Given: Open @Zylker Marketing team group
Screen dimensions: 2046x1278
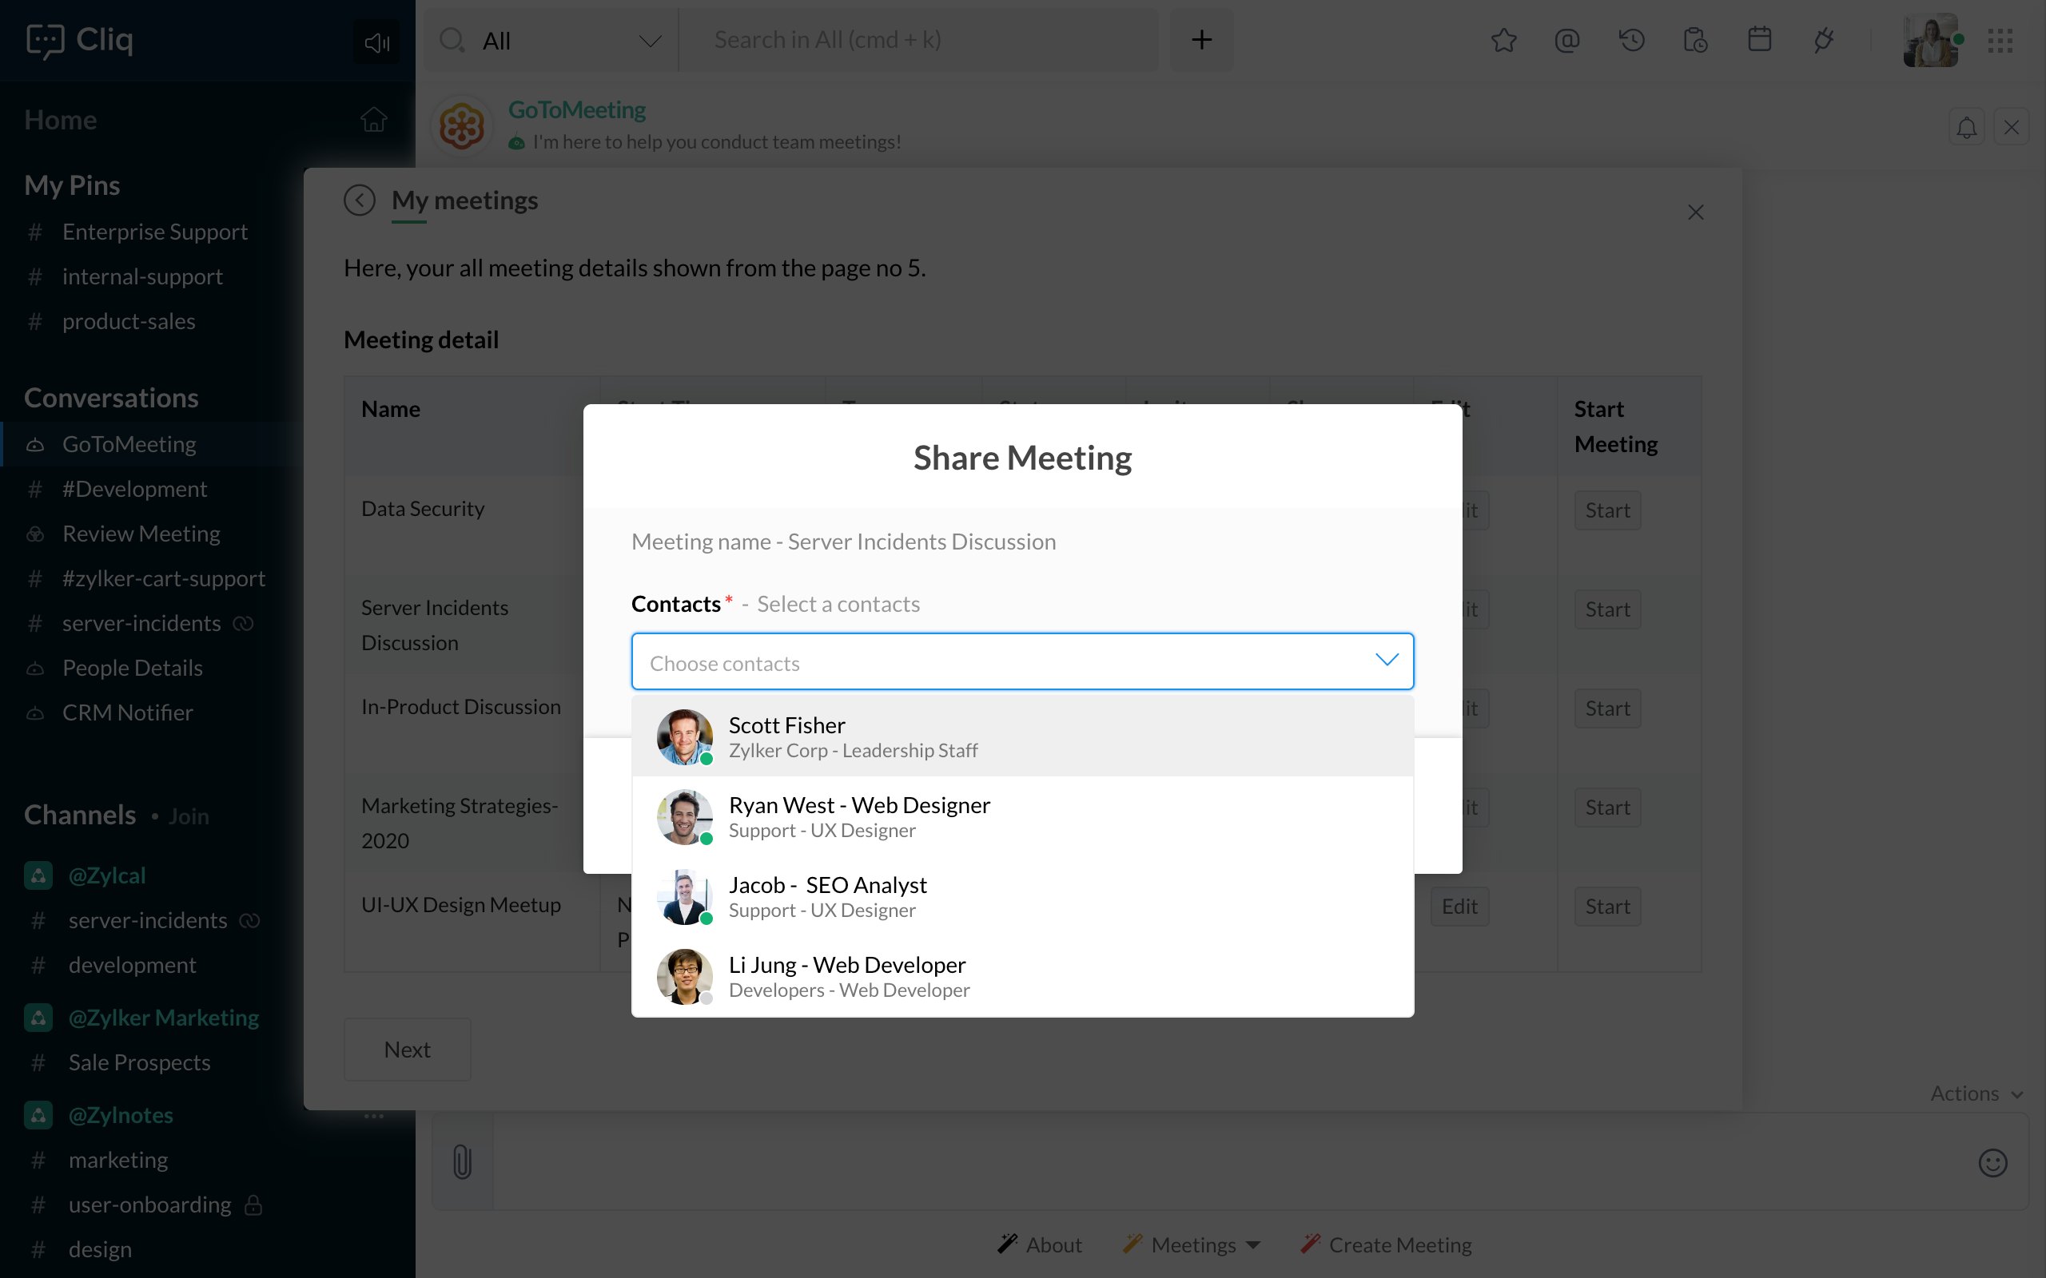Looking at the screenshot, I should coord(163,1018).
